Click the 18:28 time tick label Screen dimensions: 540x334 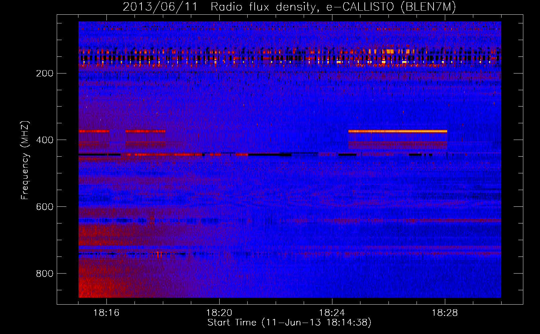445,313
